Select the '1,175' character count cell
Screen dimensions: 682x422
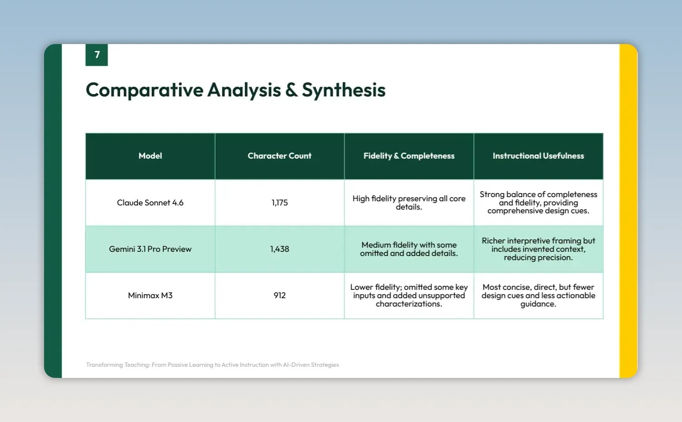pyautogui.click(x=280, y=203)
